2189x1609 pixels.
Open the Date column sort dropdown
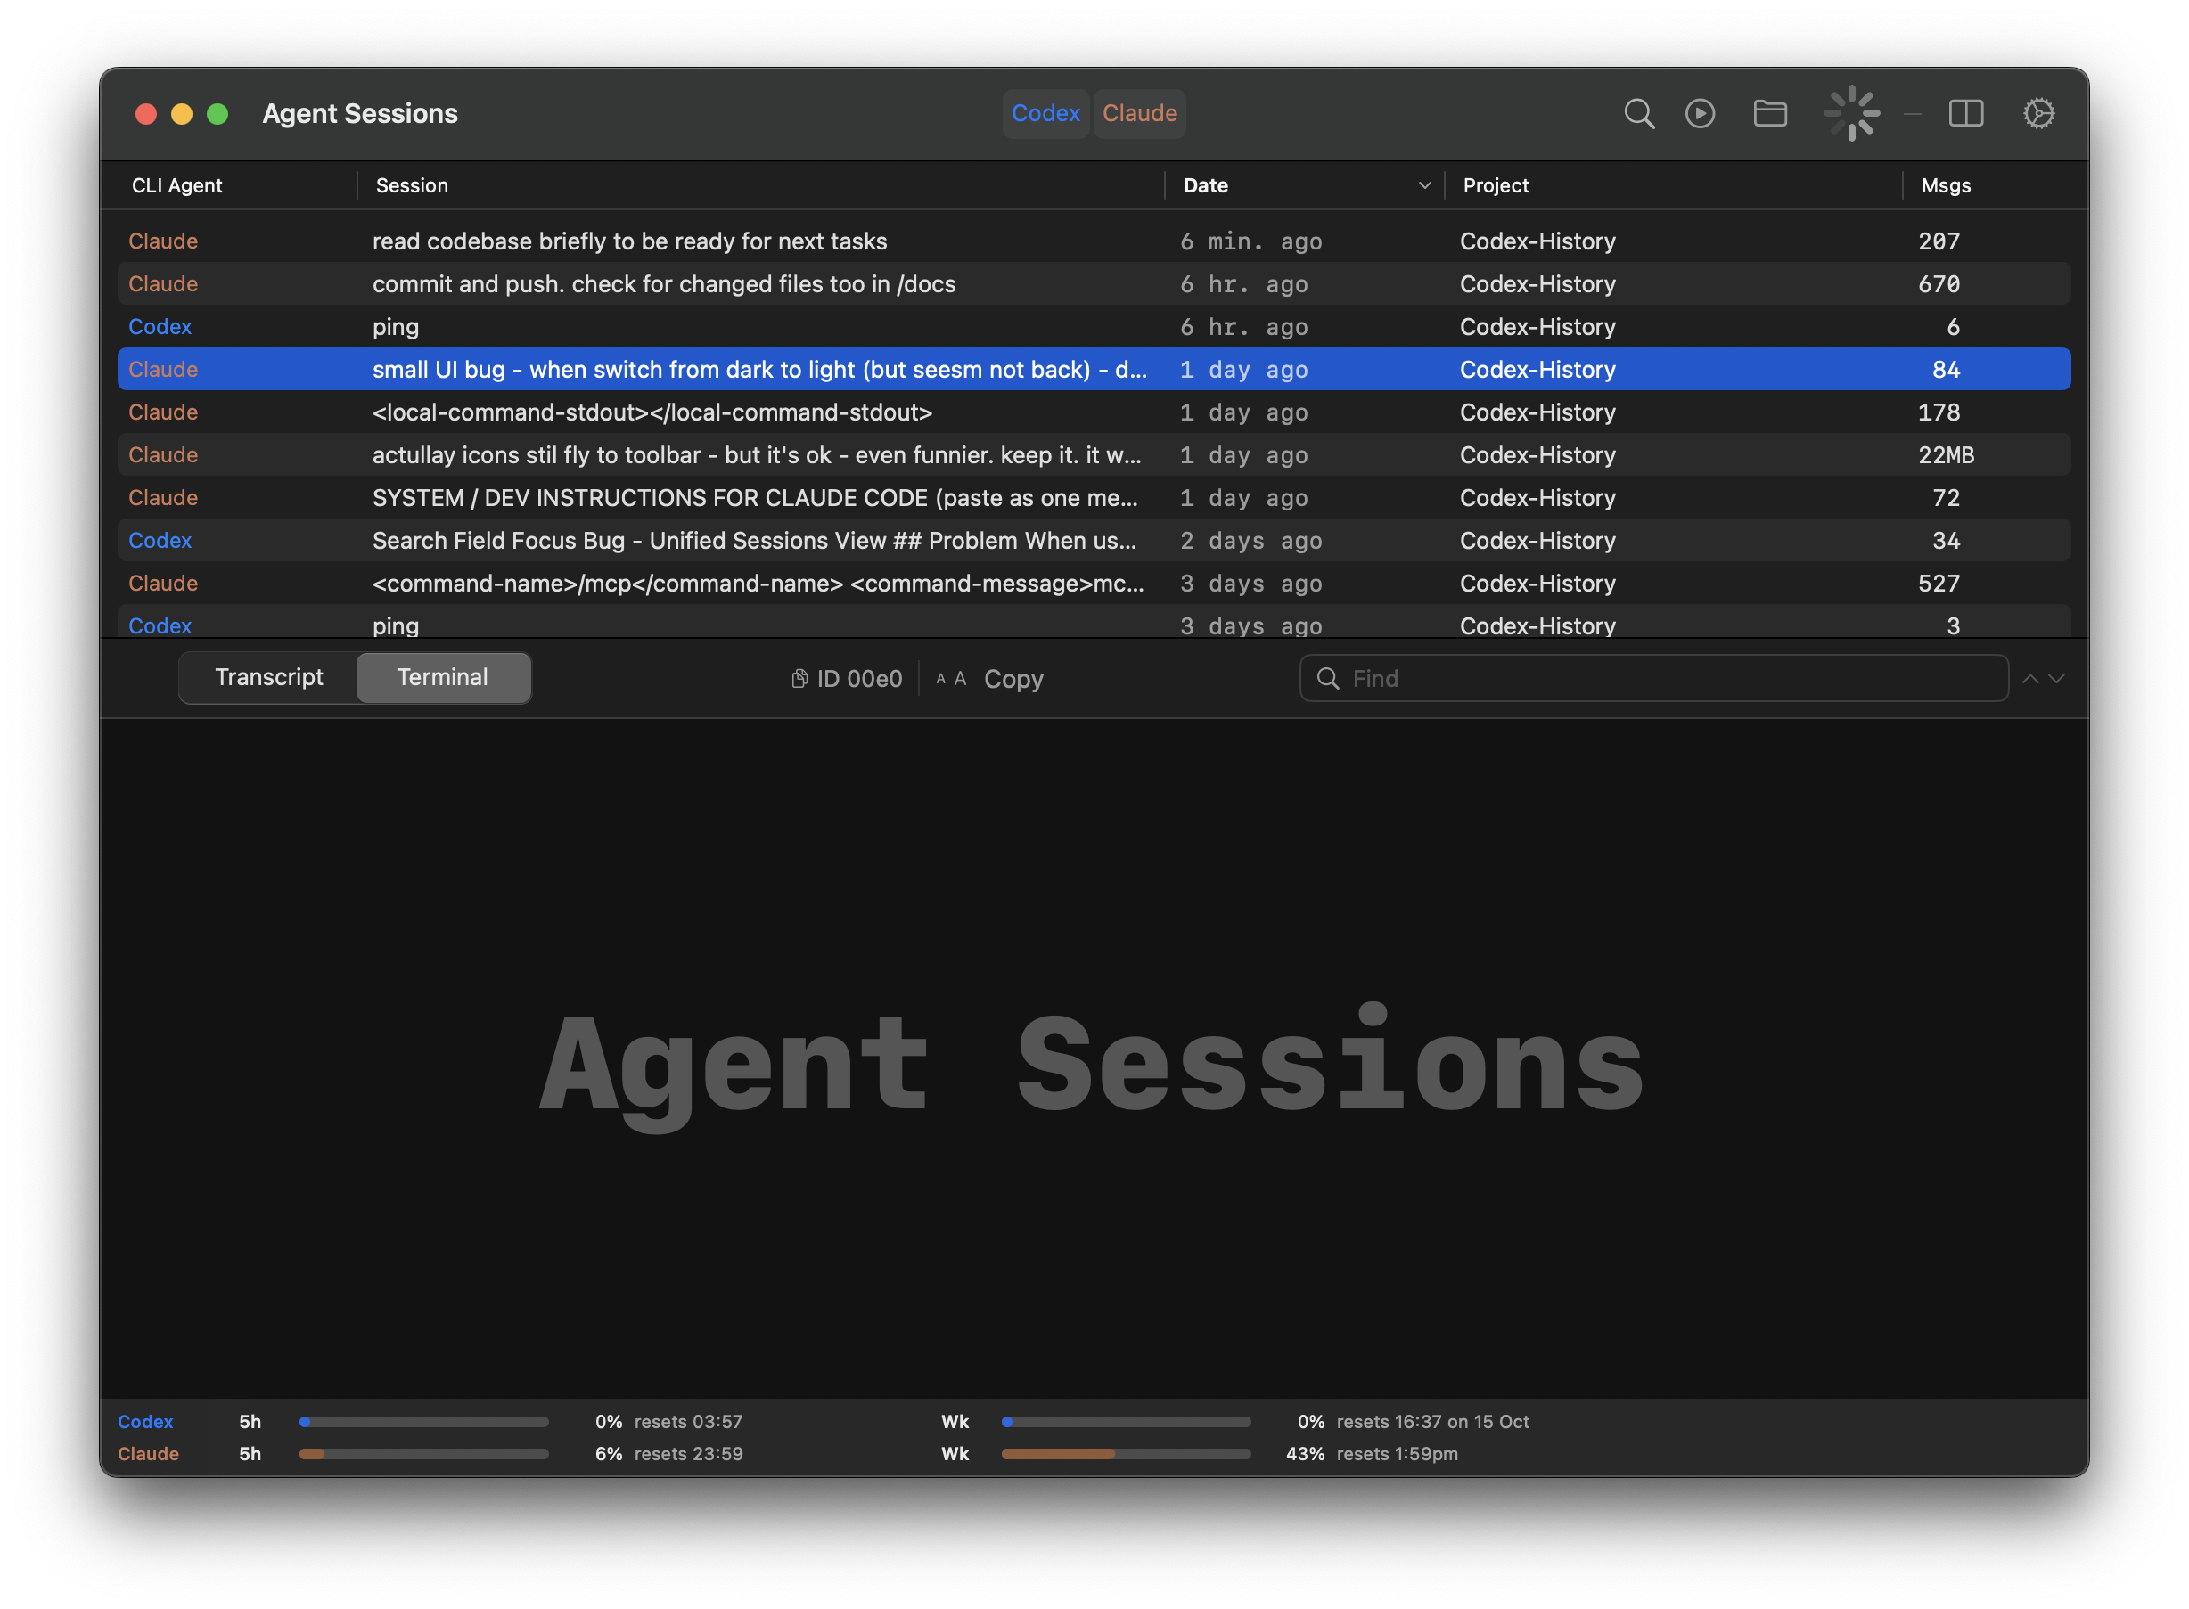tap(1423, 185)
